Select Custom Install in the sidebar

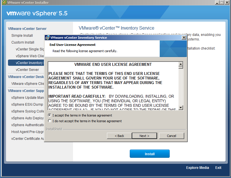click(x=23, y=42)
